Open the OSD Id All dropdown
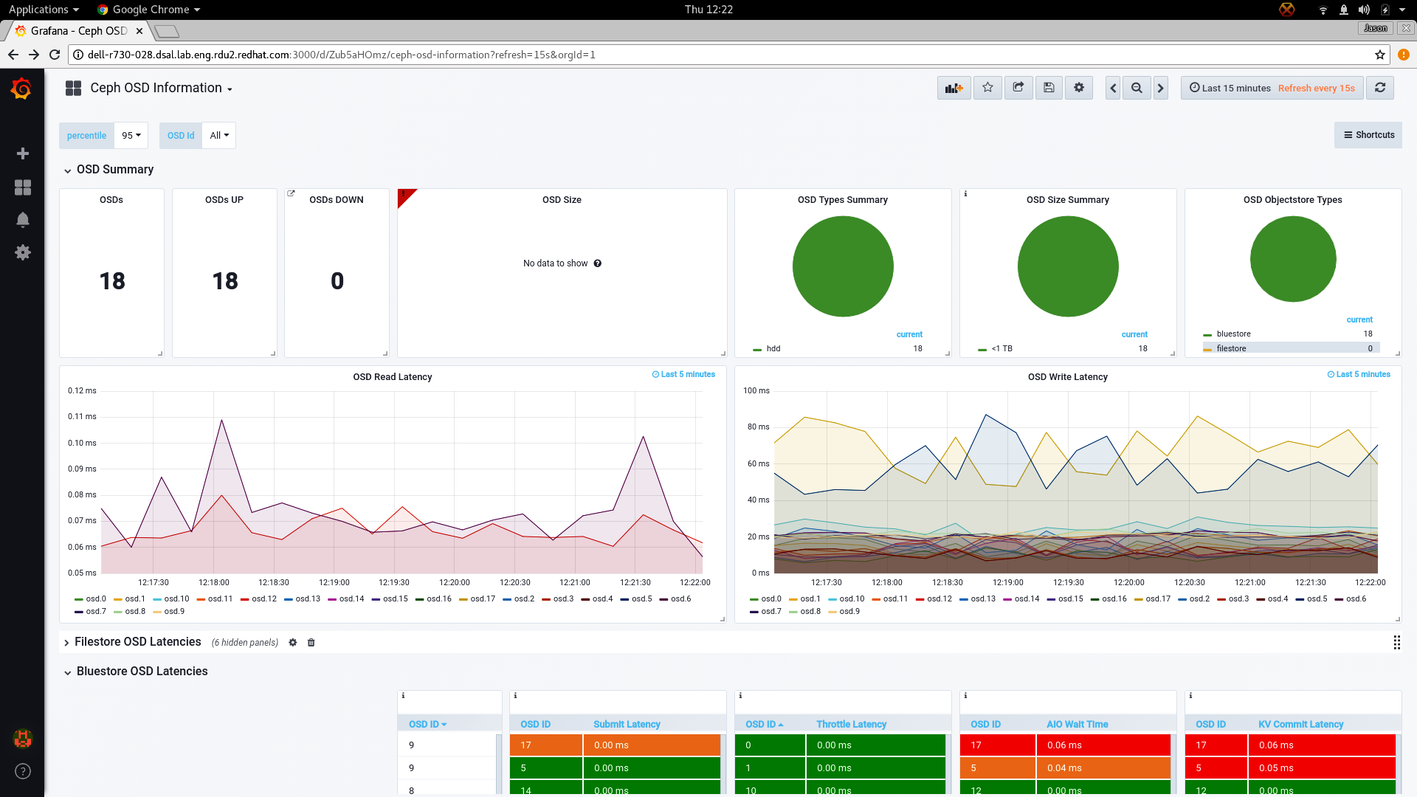This screenshot has height=797, width=1417. click(x=219, y=136)
